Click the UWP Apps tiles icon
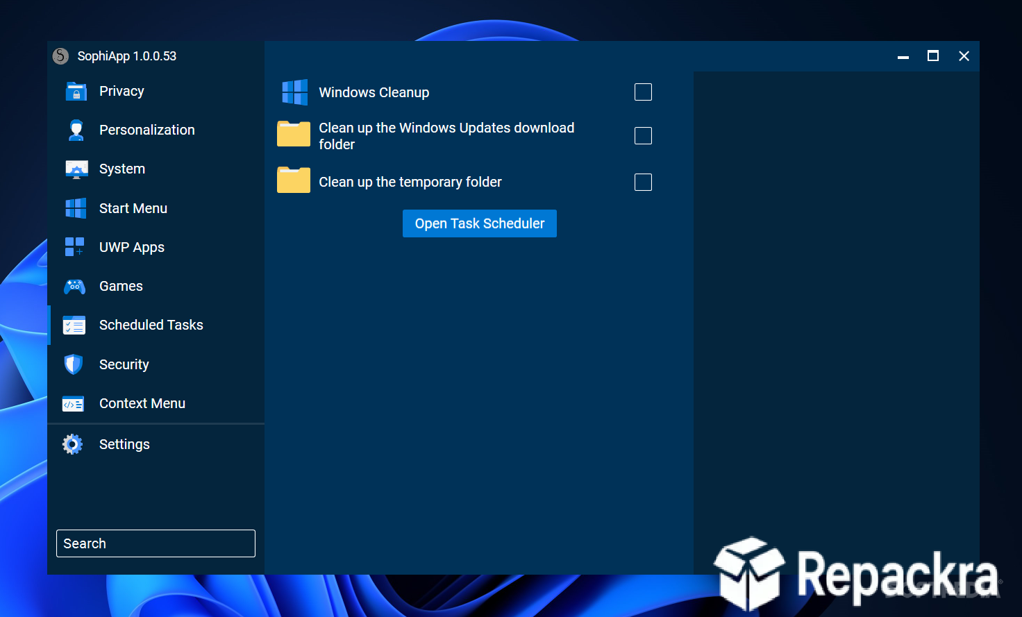The width and height of the screenshot is (1022, 617). (x=75, y=247)
